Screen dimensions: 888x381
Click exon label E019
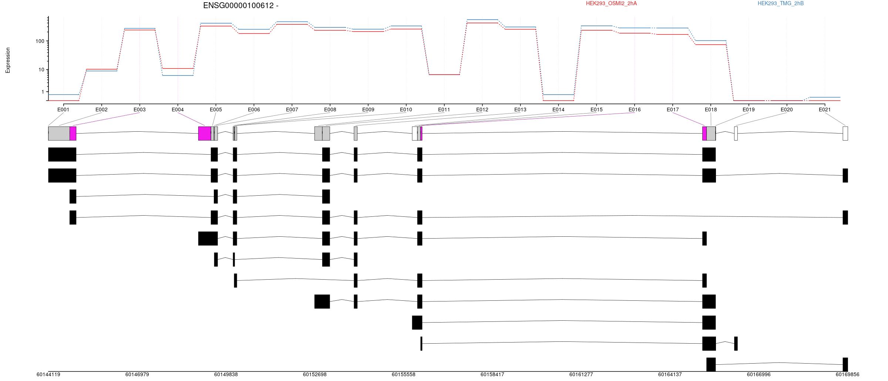tap(749, 109)
